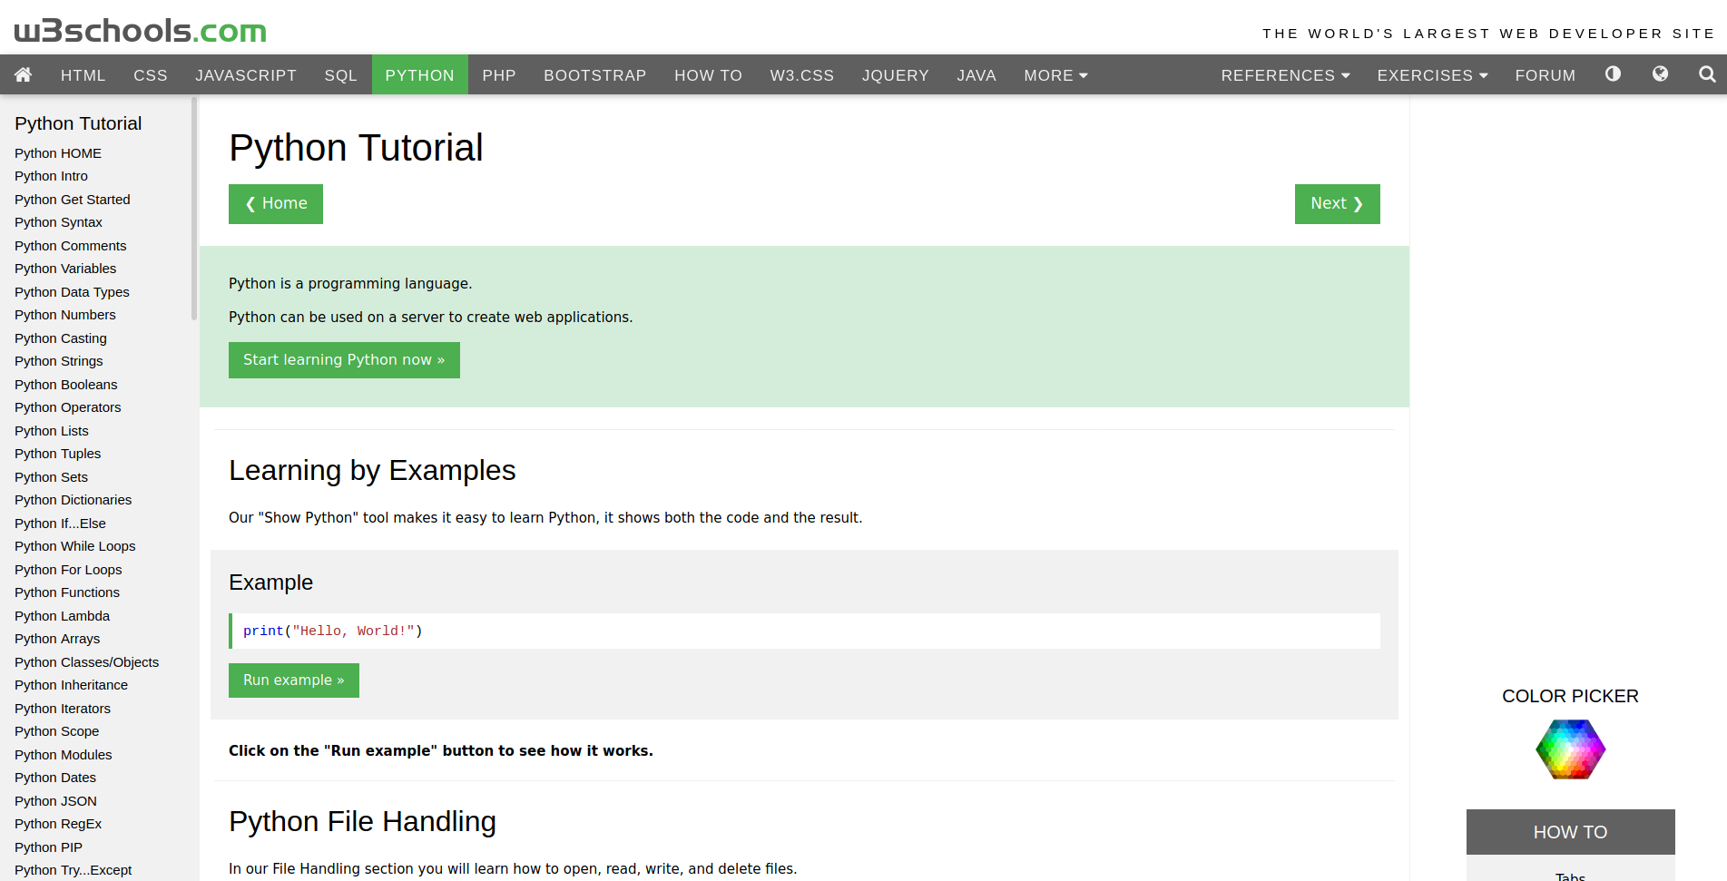Go to JAVASCRIPT tutorial tab

point(246,75)
